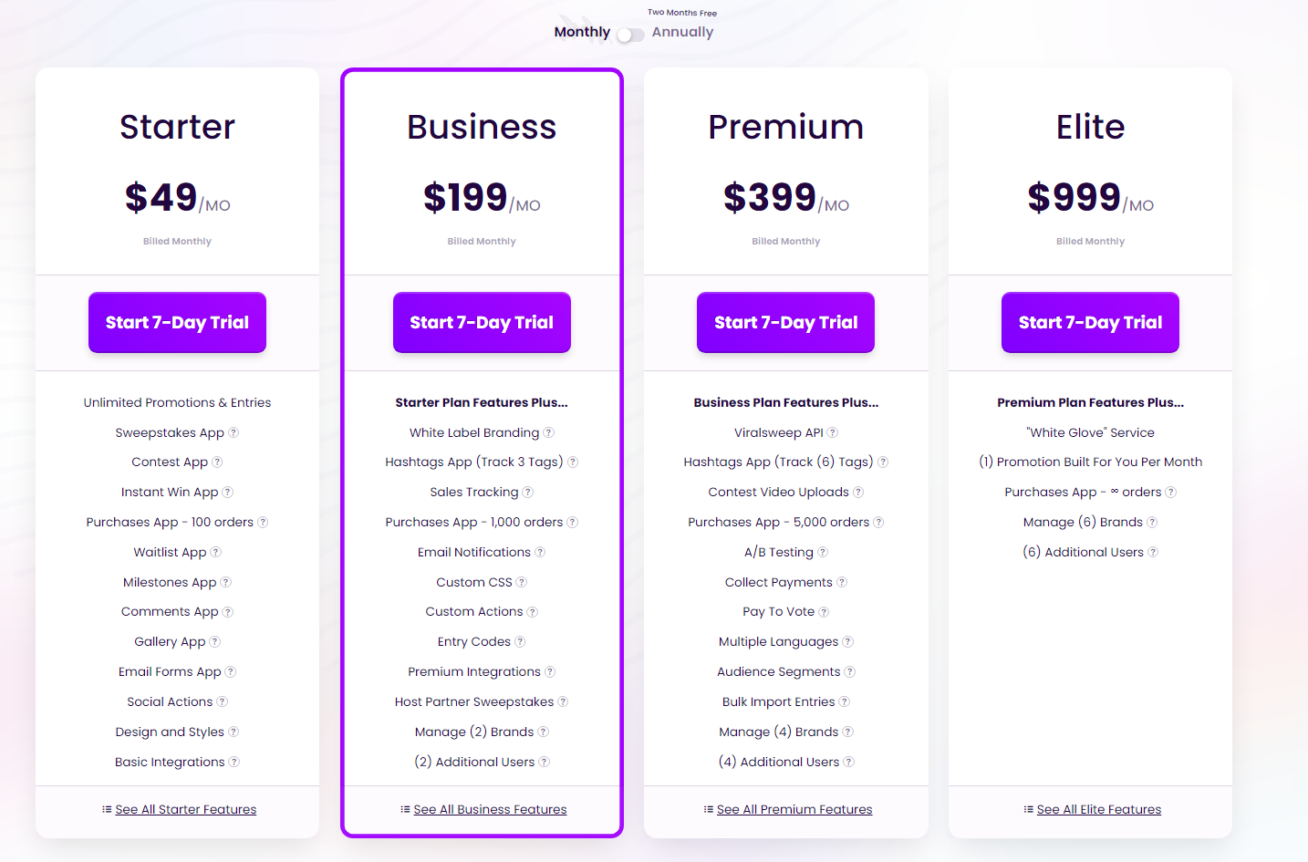
Task: Open See All Premium Features
Action: pos(794,809)
